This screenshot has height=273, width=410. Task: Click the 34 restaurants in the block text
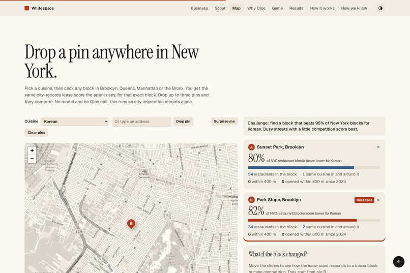point(273,227)
